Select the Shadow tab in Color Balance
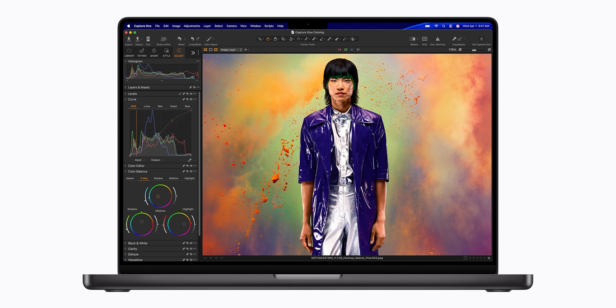Image resolution: width=616 pixels, height=308 pixels. [x=158, y=178]
